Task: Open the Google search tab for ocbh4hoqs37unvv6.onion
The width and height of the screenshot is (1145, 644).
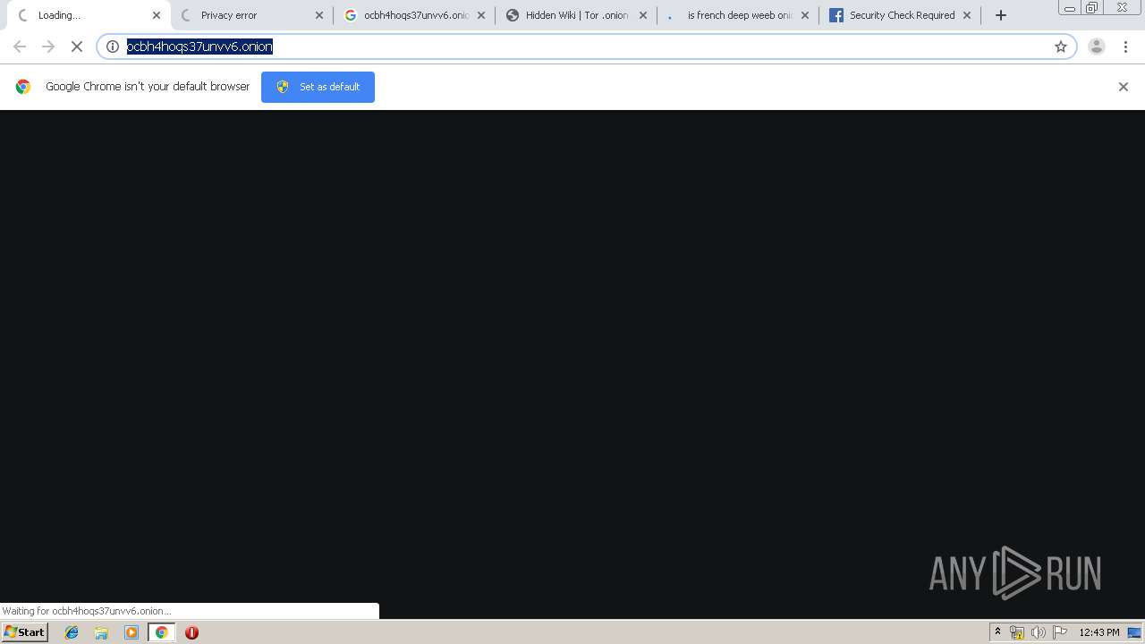Action: tap(413, 15)
